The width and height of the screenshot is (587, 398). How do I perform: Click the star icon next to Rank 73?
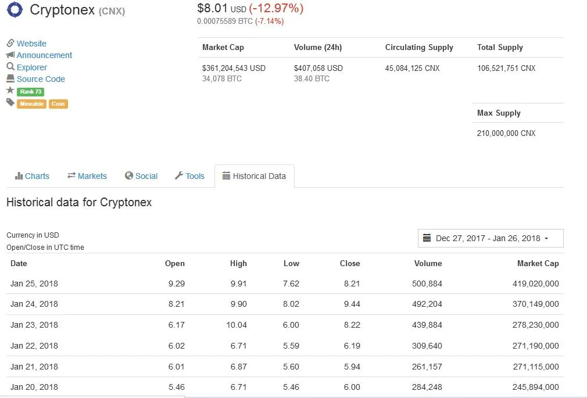point(10,90)
